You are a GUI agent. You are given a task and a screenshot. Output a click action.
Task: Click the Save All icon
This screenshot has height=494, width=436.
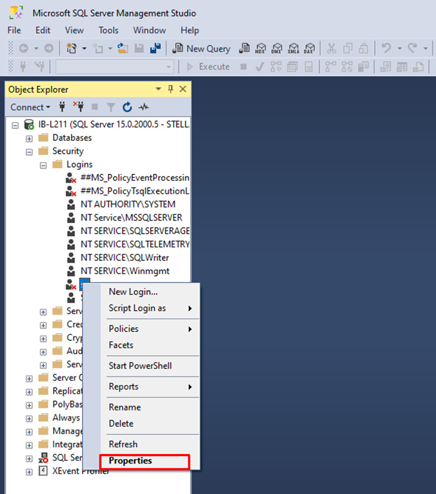click(155, 49)
